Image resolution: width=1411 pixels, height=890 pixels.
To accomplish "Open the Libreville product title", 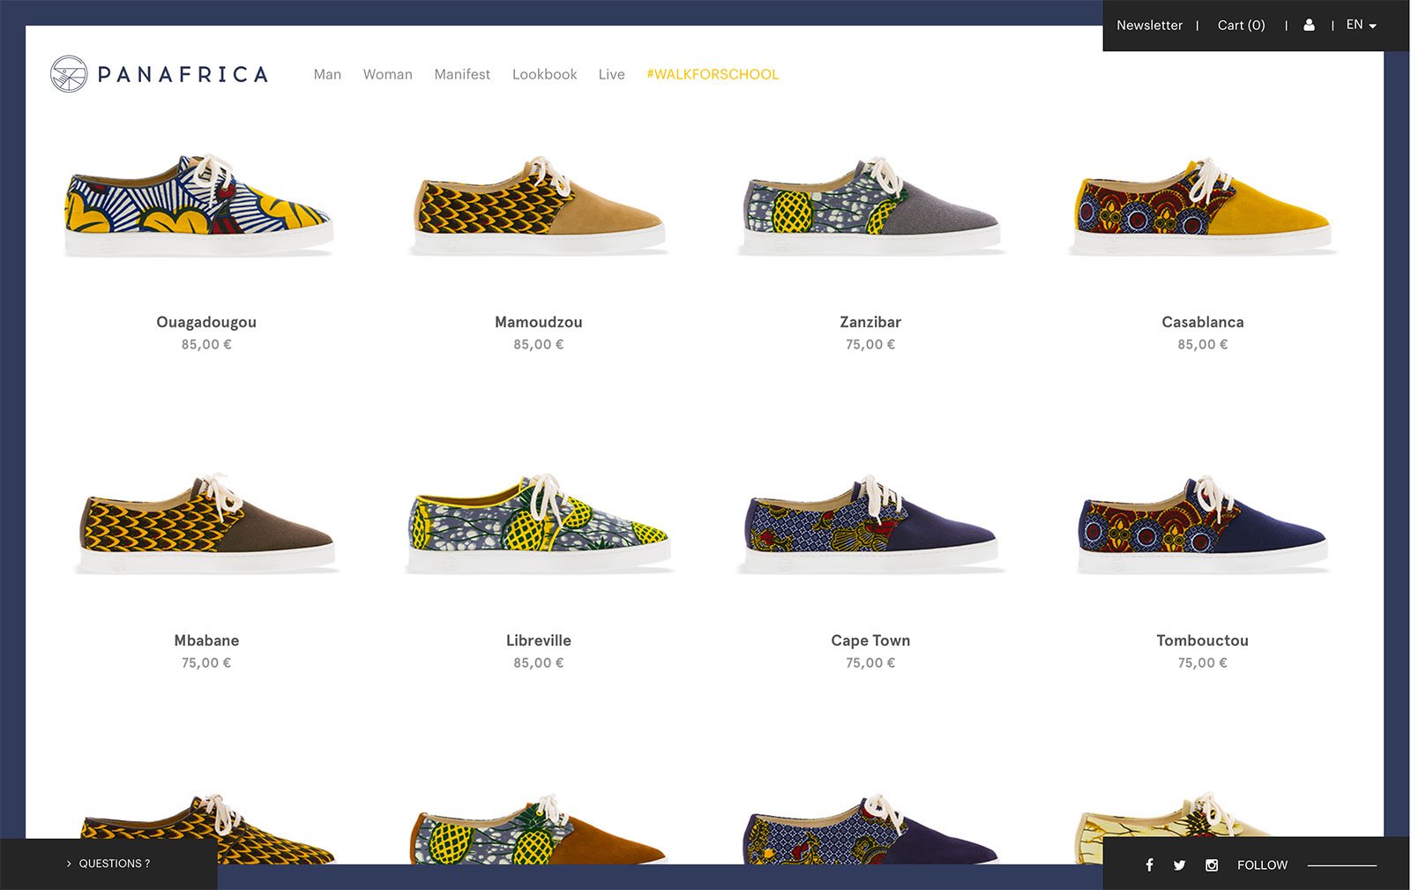I will click(x=539, y=640).
